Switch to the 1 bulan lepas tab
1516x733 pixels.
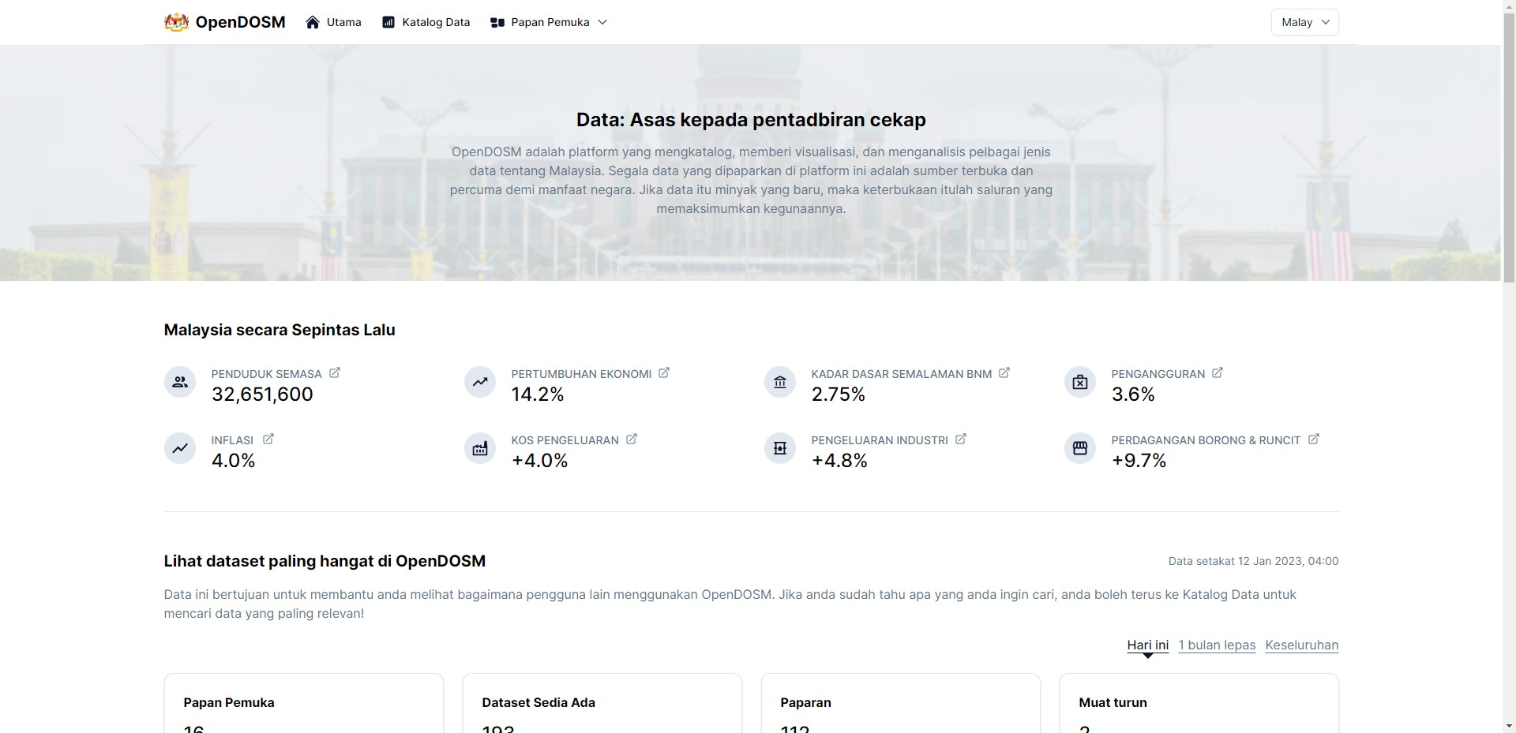pos(1217,645)
